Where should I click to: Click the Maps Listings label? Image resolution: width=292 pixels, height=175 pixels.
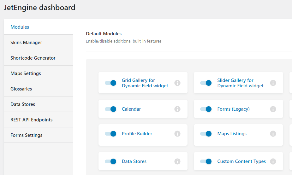click(x=232, y=133)
